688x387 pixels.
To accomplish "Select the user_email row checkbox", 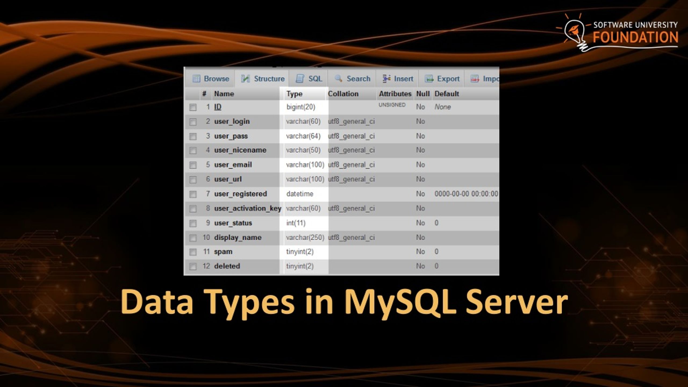I will pyautogui.click(x=193, y=164).
